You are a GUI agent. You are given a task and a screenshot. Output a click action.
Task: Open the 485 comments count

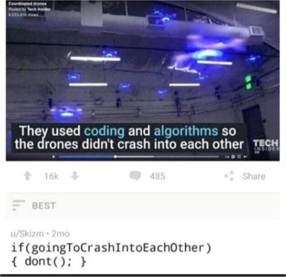coord(157,176)
